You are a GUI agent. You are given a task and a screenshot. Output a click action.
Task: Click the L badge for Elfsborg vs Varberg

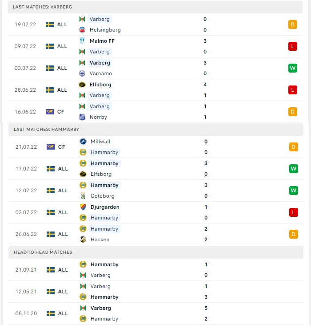(x=293, y=90)
